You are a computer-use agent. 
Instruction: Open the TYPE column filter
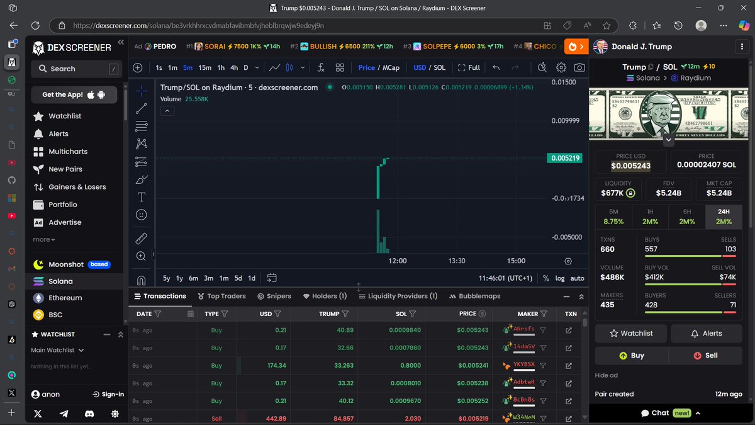coord(225,314)
